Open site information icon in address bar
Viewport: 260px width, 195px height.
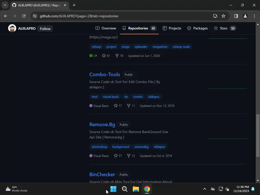(x=35, y=16)
